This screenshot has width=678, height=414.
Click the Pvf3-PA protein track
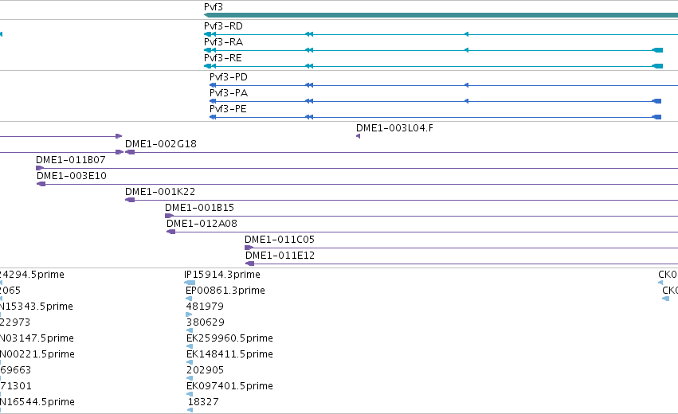435,101
